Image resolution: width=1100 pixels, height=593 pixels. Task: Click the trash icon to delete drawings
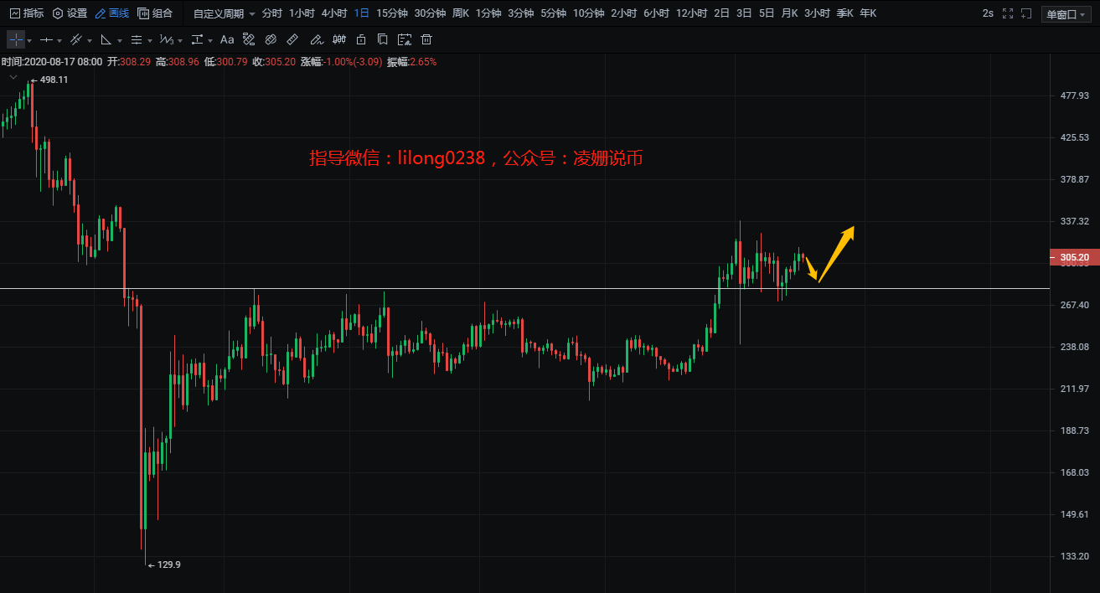click(426, 39)
